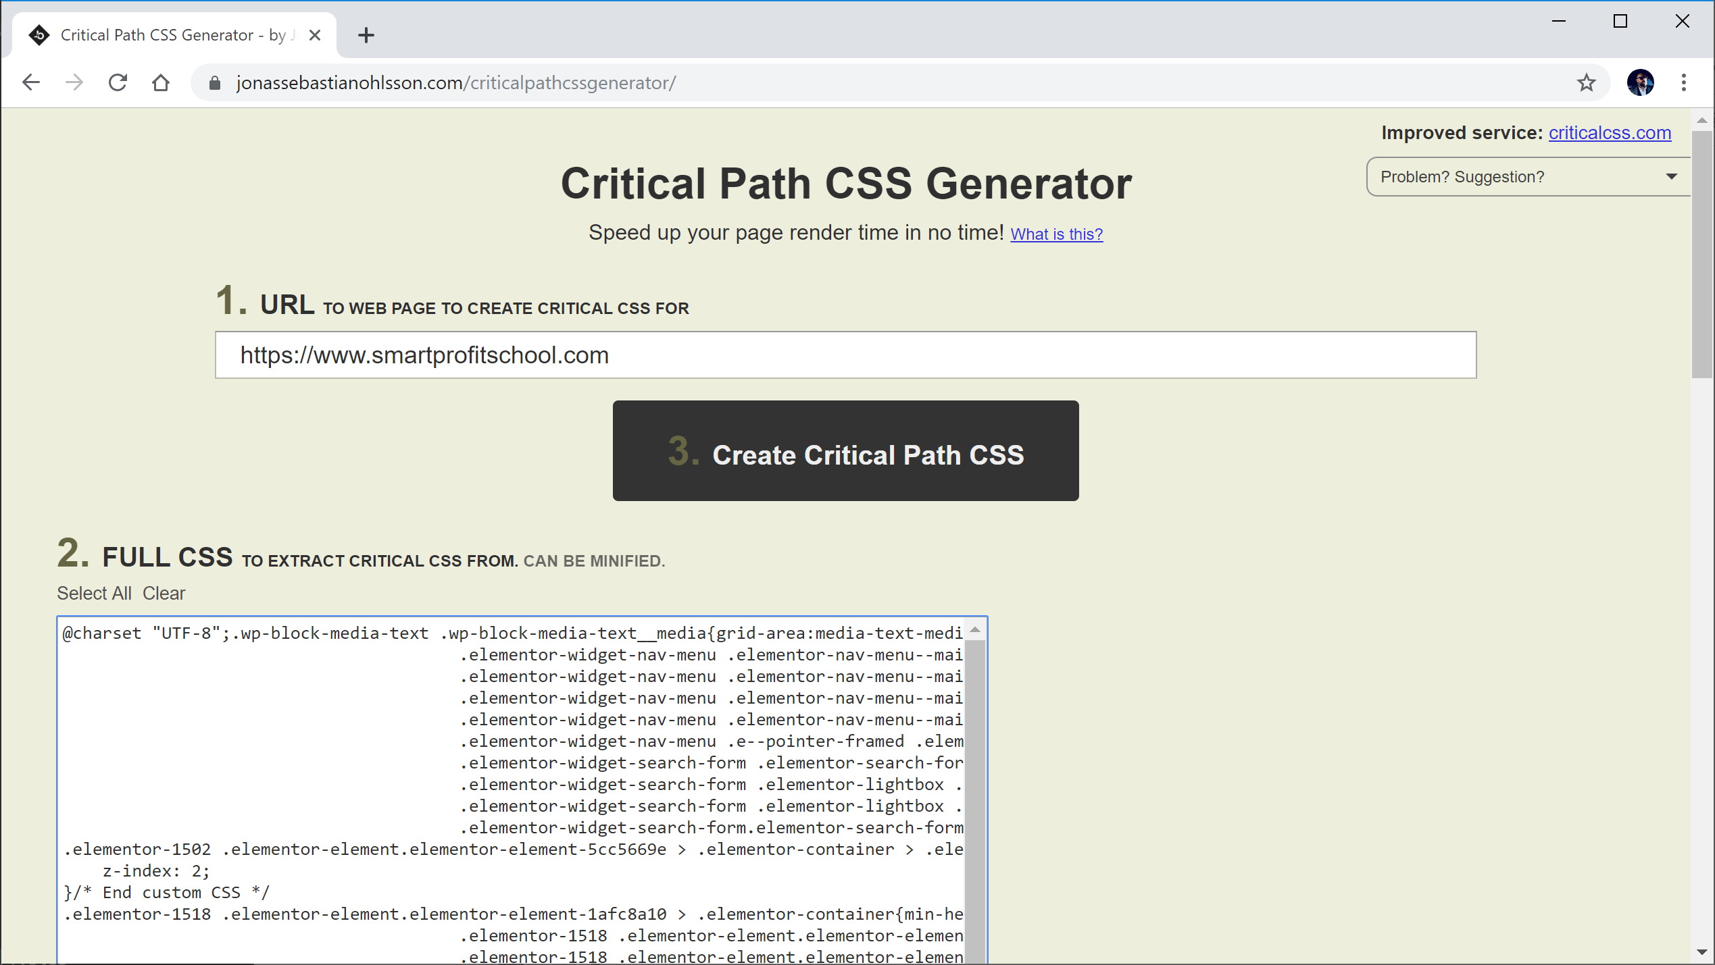Click the CSS textarea scroll up arrow
Viewport: 1715px width, 965px height.
click(975, 629)
